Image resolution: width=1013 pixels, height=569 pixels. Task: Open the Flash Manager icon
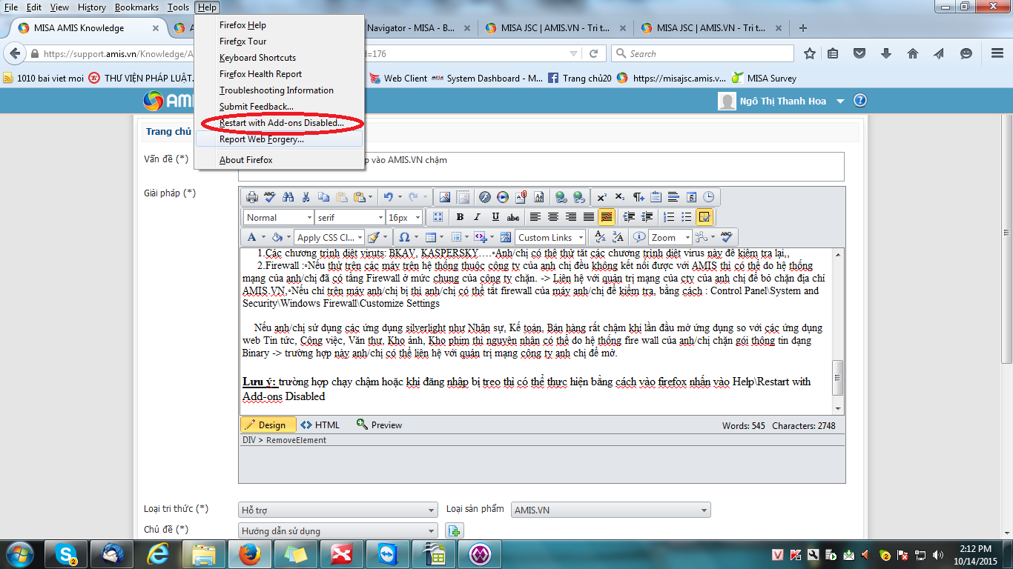click(484, 197)
